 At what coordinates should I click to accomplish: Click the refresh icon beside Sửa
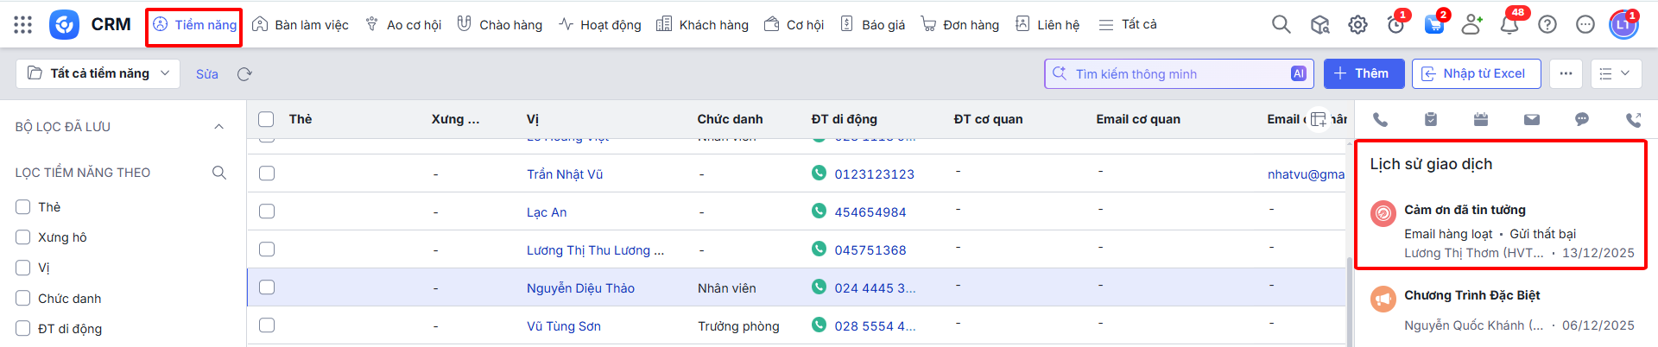click(x=244, y=74)
